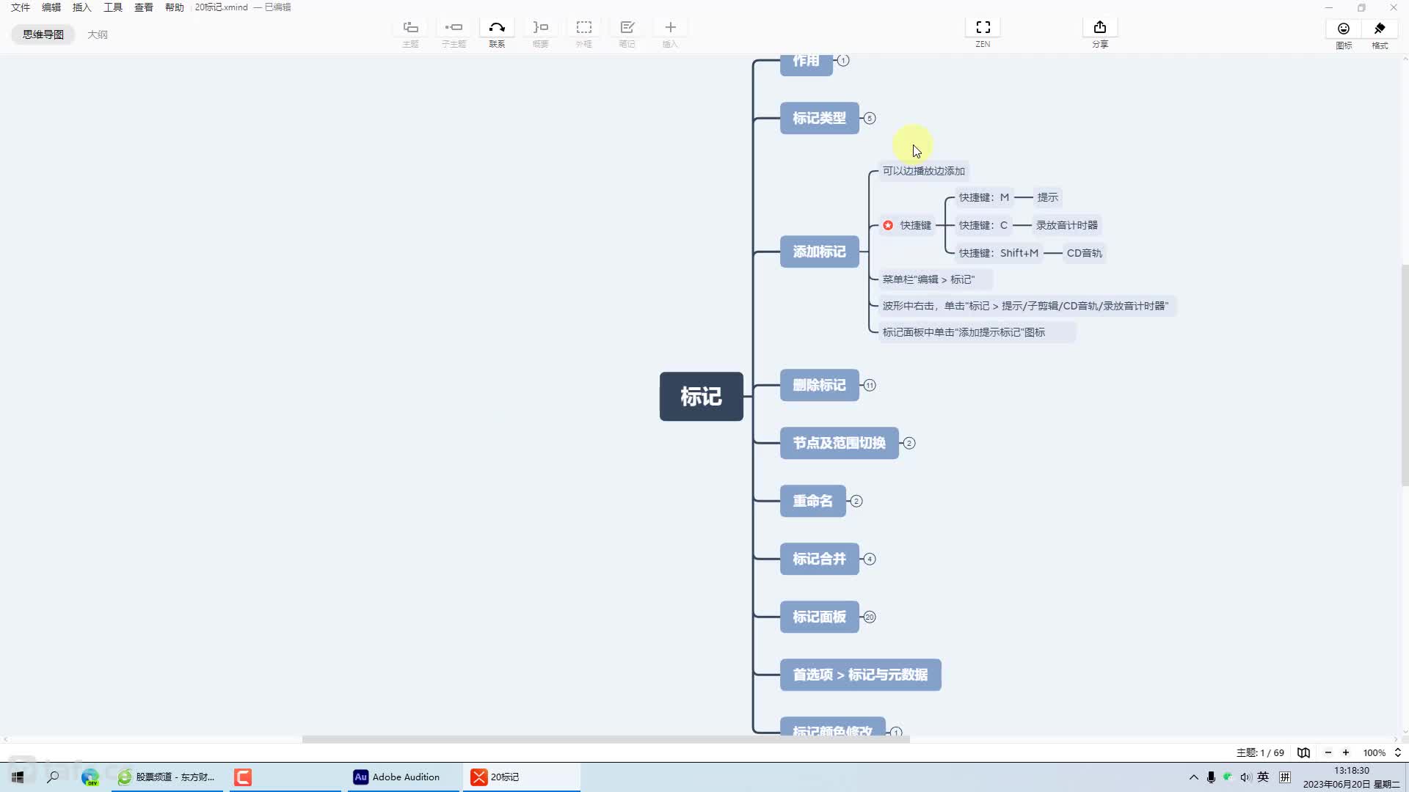The height and width of the screenshot is (792, 1409).
Task: Expand the 标记类型 node with 5 children
Action: pyautogui.click(x=869, y=118)
